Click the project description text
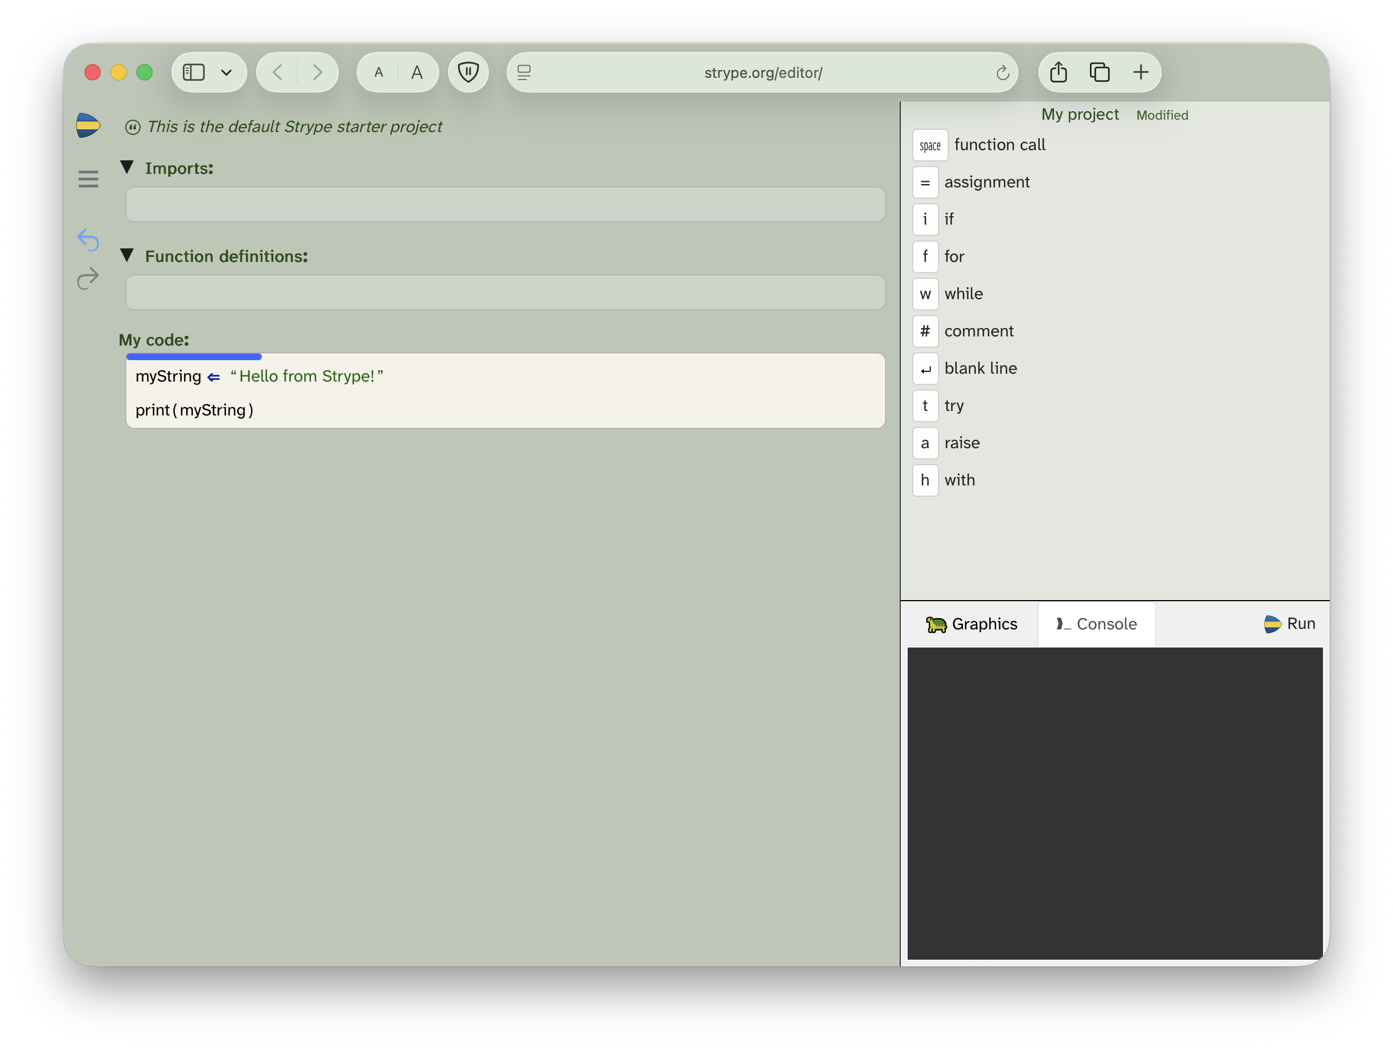This screenshot has height=1050, width=1393. (295, 126)
